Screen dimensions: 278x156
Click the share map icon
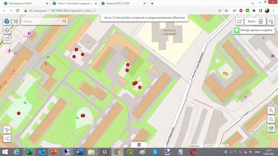pos(7,139)
